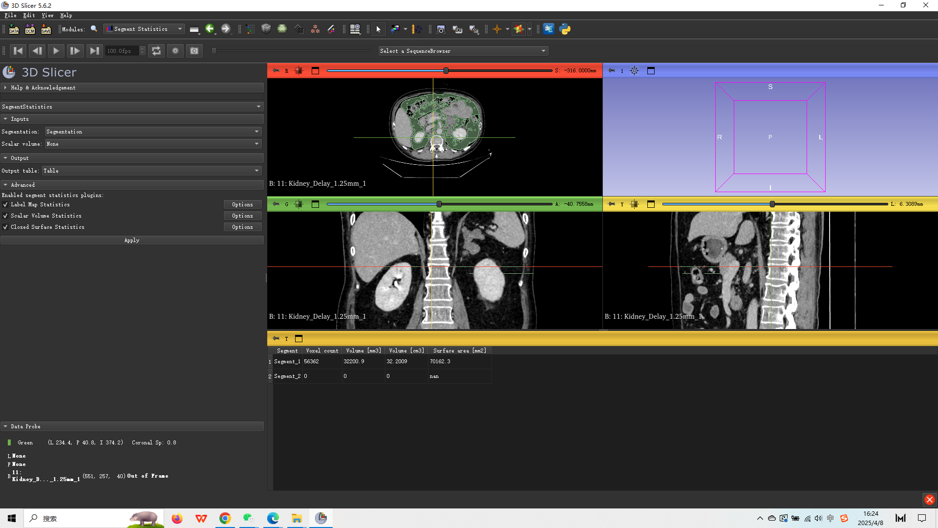Open the View menu
Screen dimensions: 938x528
[47, 16]
